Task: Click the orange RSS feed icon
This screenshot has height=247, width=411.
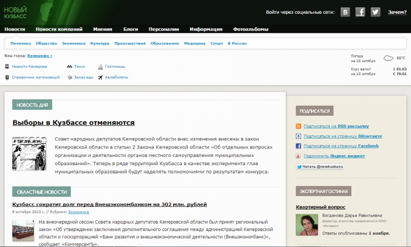Action: click(298, 126)
